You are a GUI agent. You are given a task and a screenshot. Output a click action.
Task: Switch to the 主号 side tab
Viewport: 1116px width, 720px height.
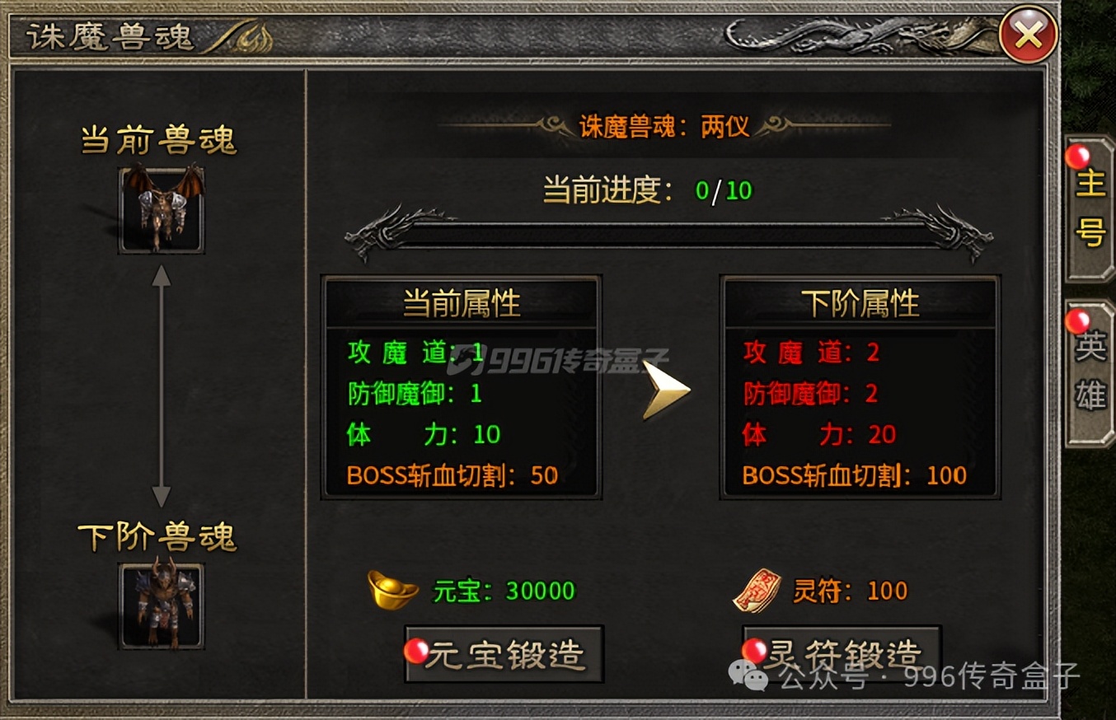pos(1090,209)
